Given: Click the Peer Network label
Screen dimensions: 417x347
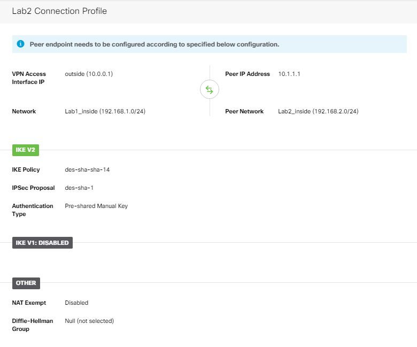Looking at the screenshot, I should (244, 111).
